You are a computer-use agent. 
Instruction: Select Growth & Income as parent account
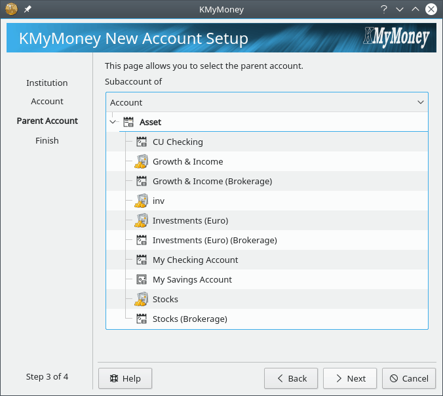(267, 161)
